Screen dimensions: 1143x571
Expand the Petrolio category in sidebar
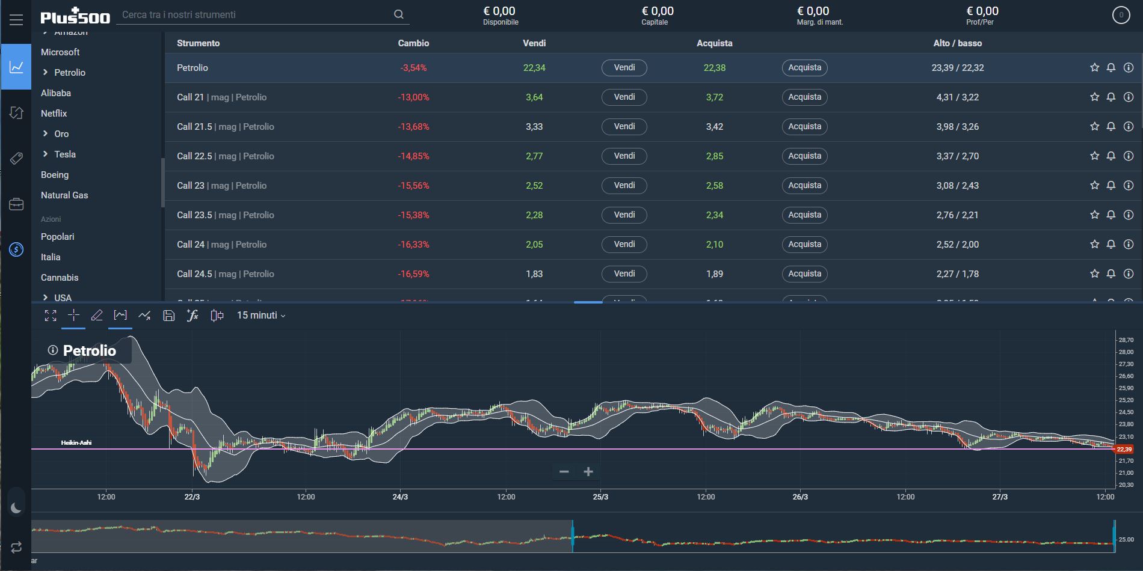pyautogui.click(x=45, y=72)
